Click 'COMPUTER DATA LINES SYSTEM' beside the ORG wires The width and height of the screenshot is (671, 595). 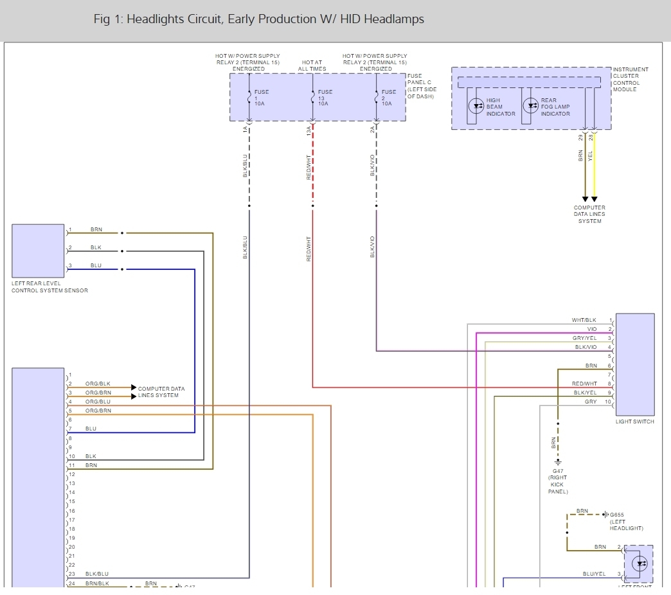161,392
